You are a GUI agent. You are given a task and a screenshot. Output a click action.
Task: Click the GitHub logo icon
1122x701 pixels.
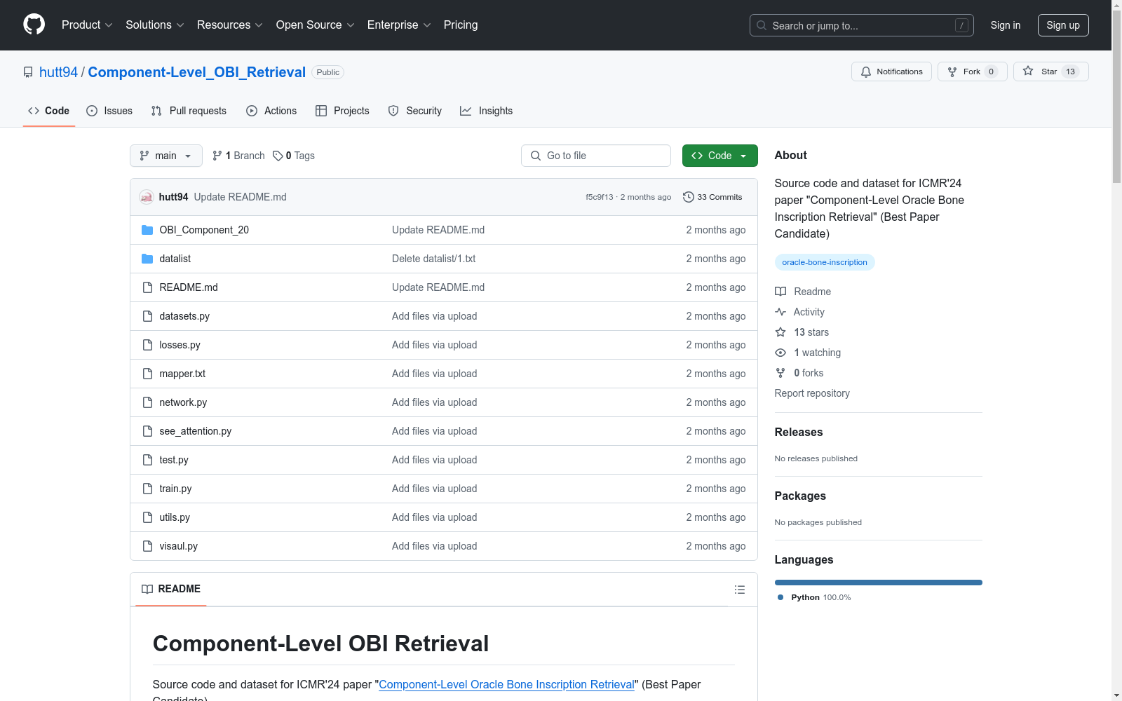pos(34,25)
